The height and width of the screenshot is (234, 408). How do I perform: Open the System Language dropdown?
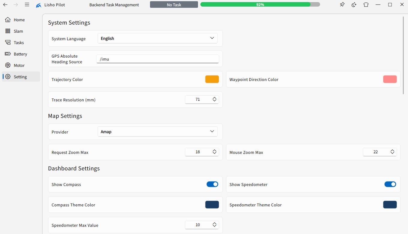point(157,38)
